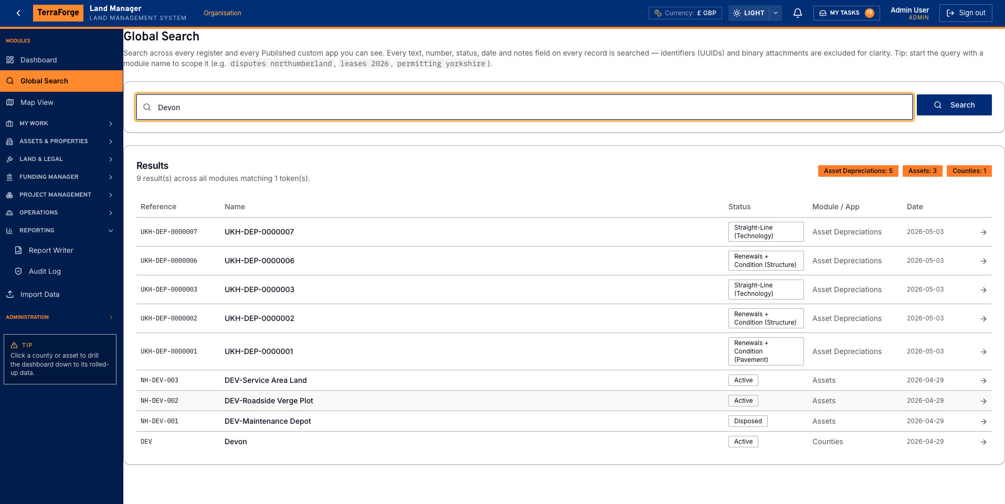Click the search input containing Devon

(x=524, y=107)
